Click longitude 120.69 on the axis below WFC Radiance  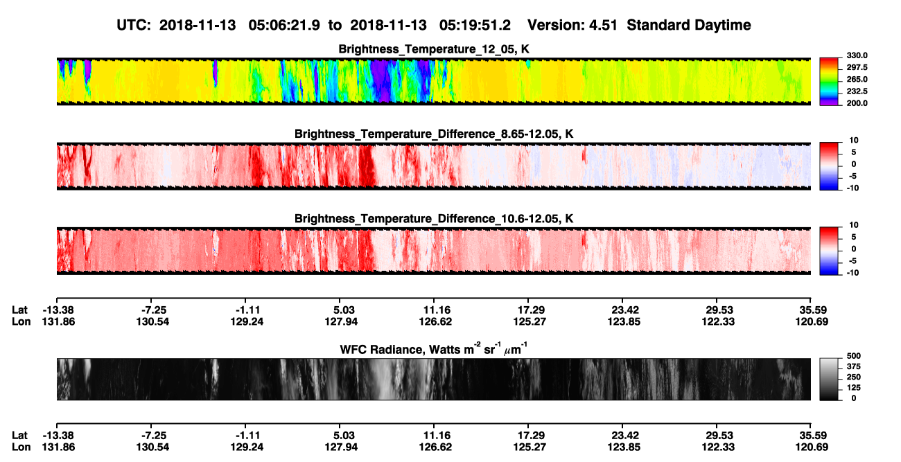pyautogui.click(x=811, y=447)
